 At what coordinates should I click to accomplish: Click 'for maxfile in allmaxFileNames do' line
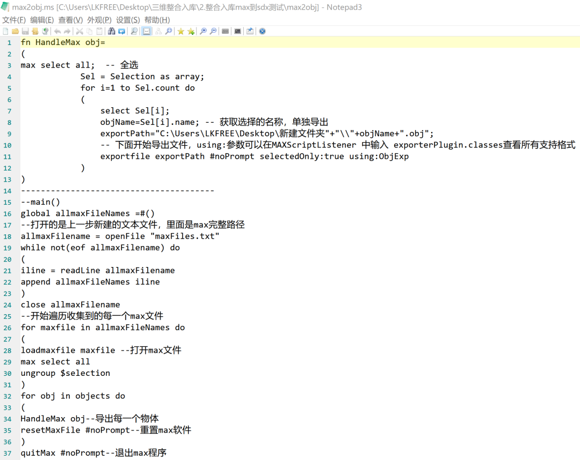tap(103, 328)
